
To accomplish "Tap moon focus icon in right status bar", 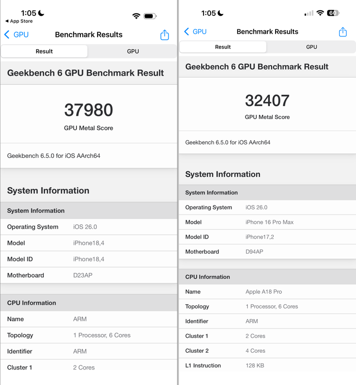I will click(220, 13).
